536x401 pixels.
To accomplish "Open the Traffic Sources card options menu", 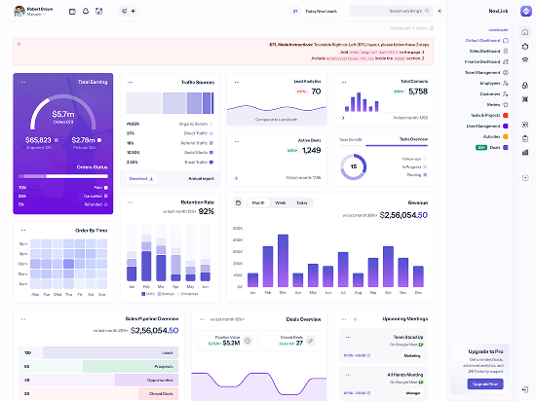I will 131,83.
